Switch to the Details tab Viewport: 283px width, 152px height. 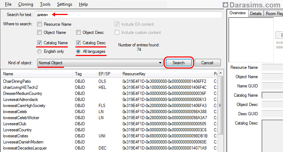tap(255, 13)
